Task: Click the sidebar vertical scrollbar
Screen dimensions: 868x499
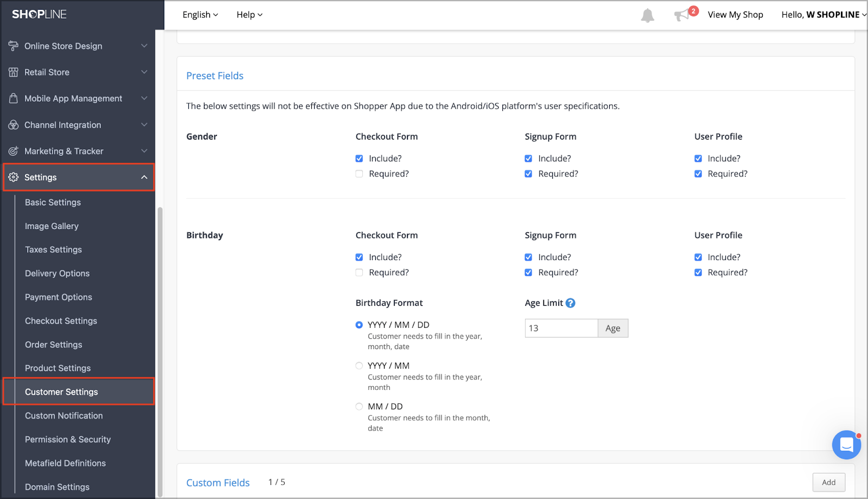Action: pos(160,351)
